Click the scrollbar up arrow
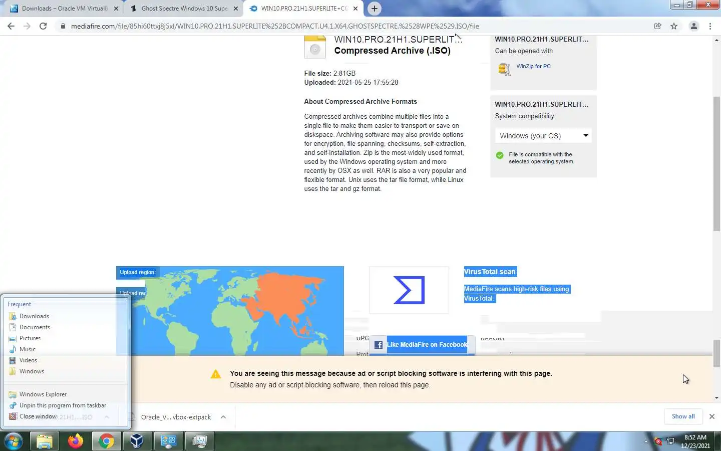The image size is (721, 451). pos(716,40)
